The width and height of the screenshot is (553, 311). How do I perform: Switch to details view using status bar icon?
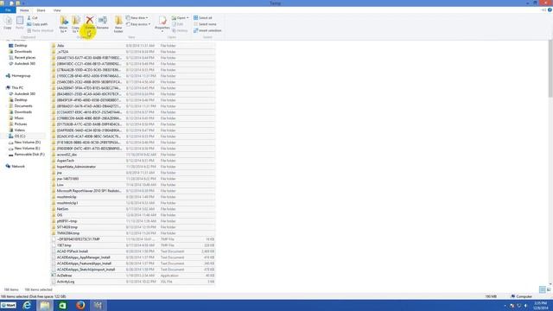tap(543, 289)
